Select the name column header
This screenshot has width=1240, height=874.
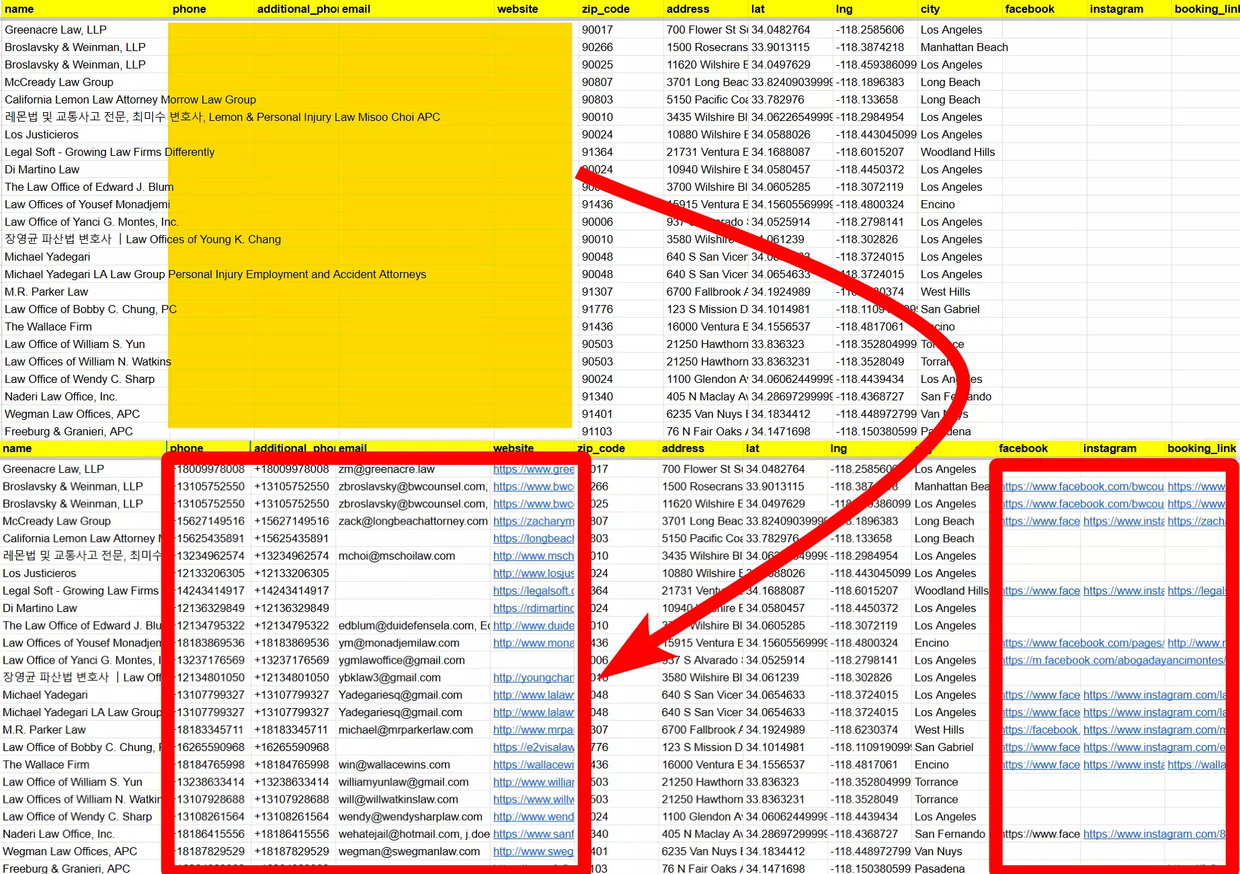pyautogui.click(x=20, y=9)
